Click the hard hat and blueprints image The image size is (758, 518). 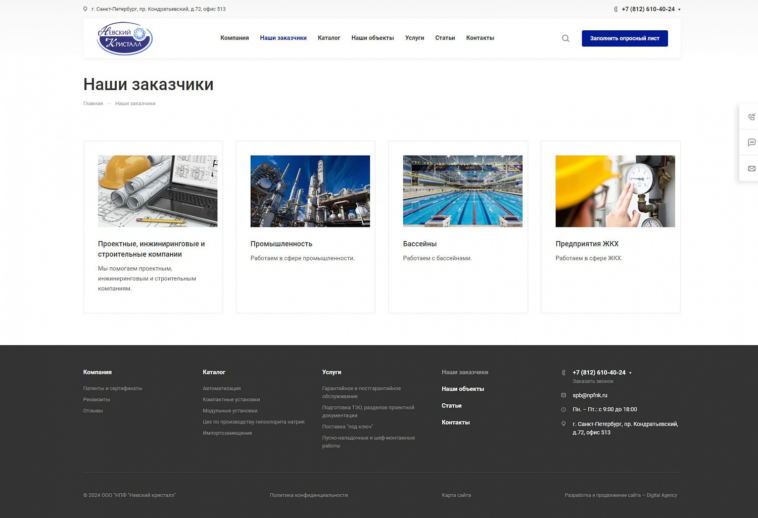tap(158, 191)
